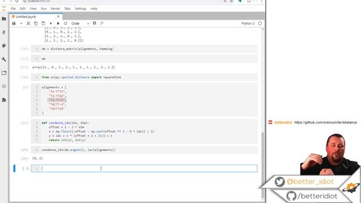Click the line alignments = [ in its cell

click(x=54, y=87)
